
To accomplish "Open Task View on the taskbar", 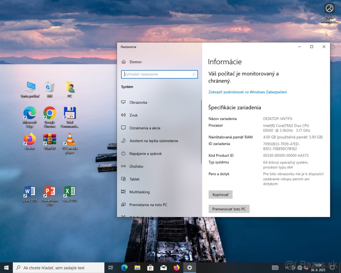I will (111, 267).
